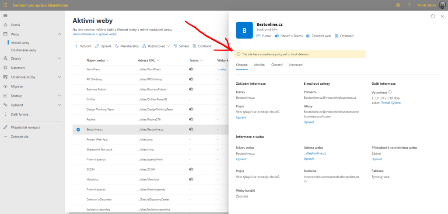Select Centrum eDiscovery site row
Screen dimensions: 448x214
150,200
